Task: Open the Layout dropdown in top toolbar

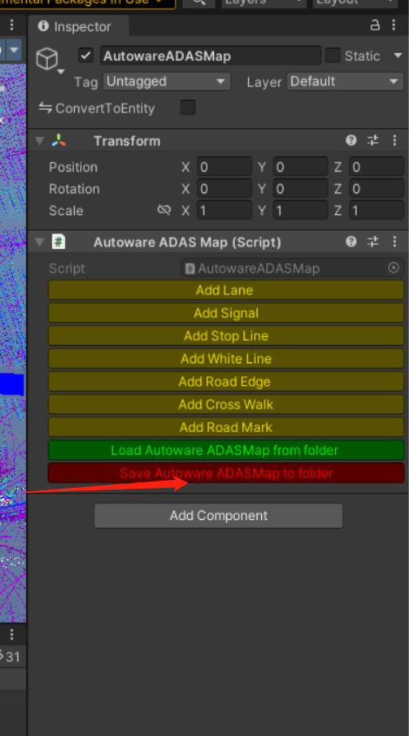Action: (x=355, y=3)
